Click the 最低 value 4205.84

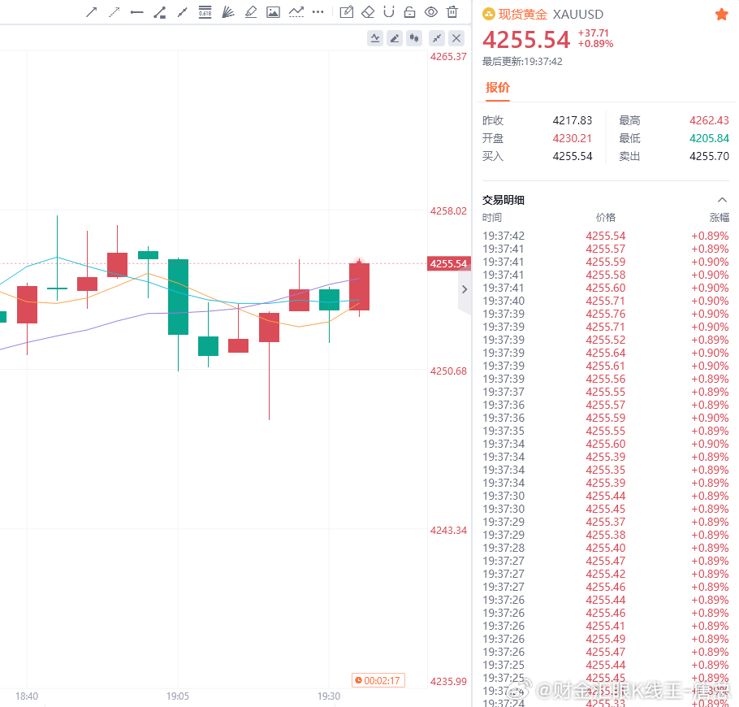[709, 139]
